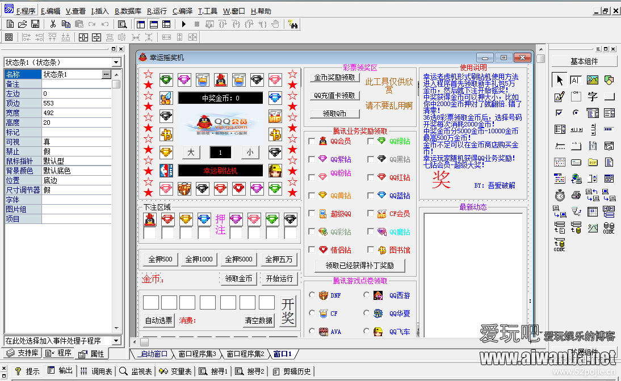This screenshot has height=381, width=621.
Task: Click the 金币奖励领取 button
Action: 335,78
